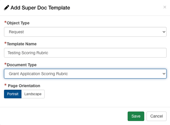Screen dimensions: 170x125
Task: Click the Add Super Doc Template heading
Action: [40, 8]
